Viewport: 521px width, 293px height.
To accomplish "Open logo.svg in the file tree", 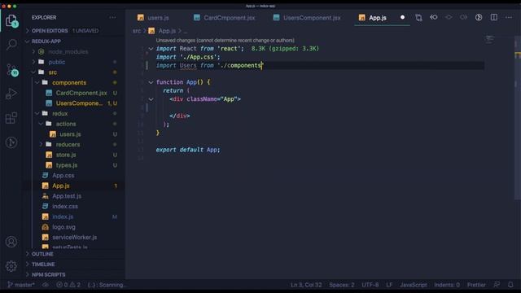I will click(x=63, y=227).
